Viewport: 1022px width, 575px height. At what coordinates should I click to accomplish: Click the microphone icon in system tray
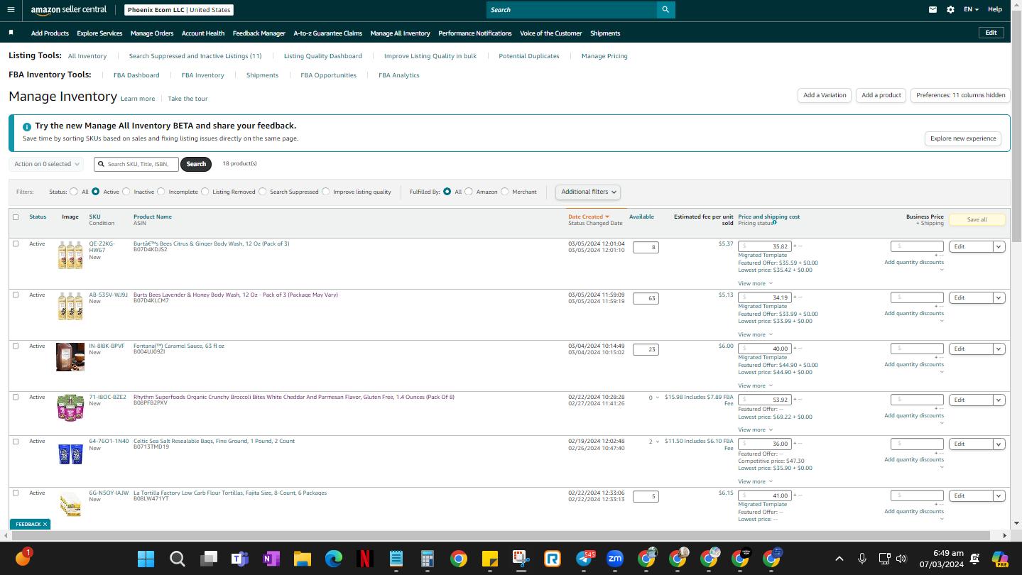[862, 559]
